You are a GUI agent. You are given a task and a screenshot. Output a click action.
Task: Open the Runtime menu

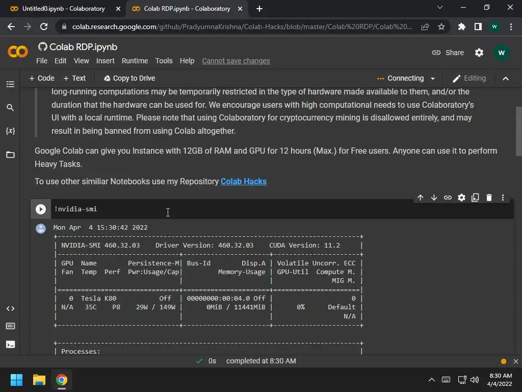click(x=135, y=61)
